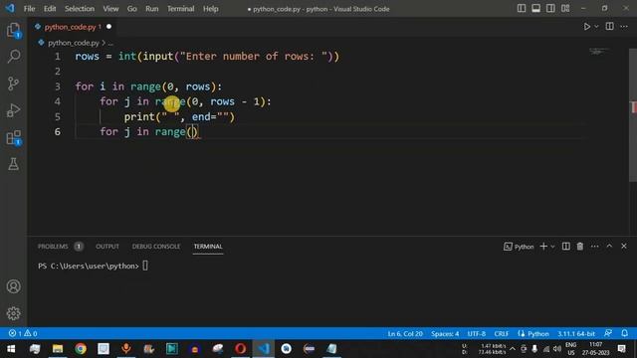Open terminal panel More Actions ellipsis
This screenshot has width=637, height=358.
tap(595, 247)
